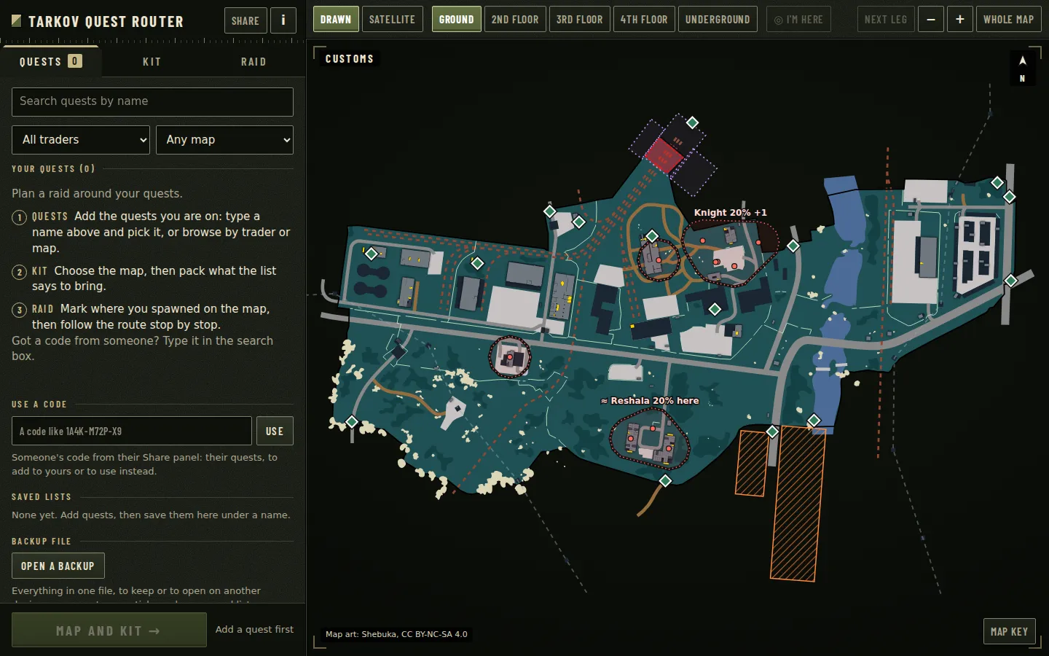This screenshot has height=656, width=1049.
Task: Click the north compass arrow indicator
Action: (1022, 68)
